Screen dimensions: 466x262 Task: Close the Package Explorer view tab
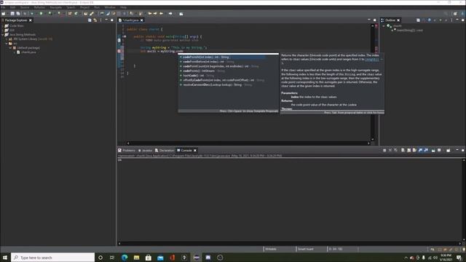tap(31, 20)
